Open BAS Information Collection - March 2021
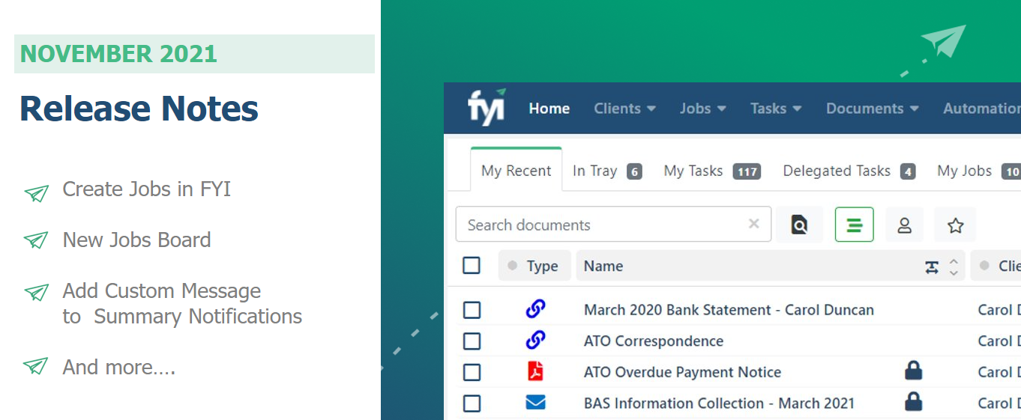The height and width of the screenshot is (420, 1021). pos(719,404)
